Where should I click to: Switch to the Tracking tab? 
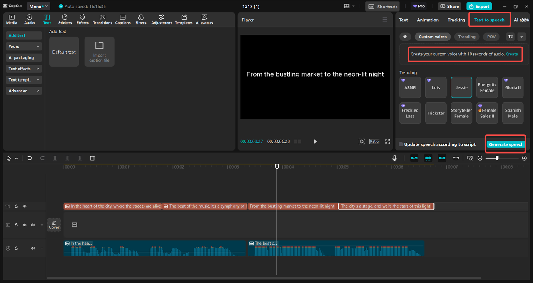(x=456, y=20)
